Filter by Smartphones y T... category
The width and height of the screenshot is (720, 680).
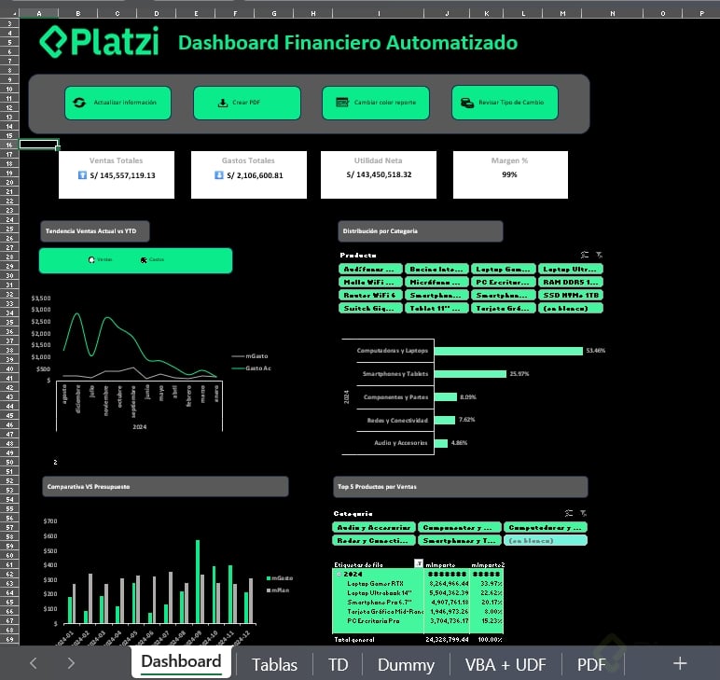point(460,540)
